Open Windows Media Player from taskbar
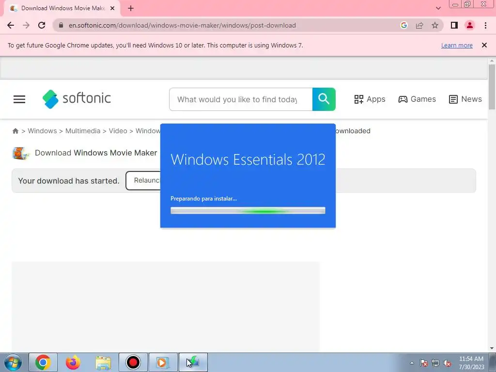Image resolution: width=496 pixels, height=372 pixels. (x=163, y=362)
